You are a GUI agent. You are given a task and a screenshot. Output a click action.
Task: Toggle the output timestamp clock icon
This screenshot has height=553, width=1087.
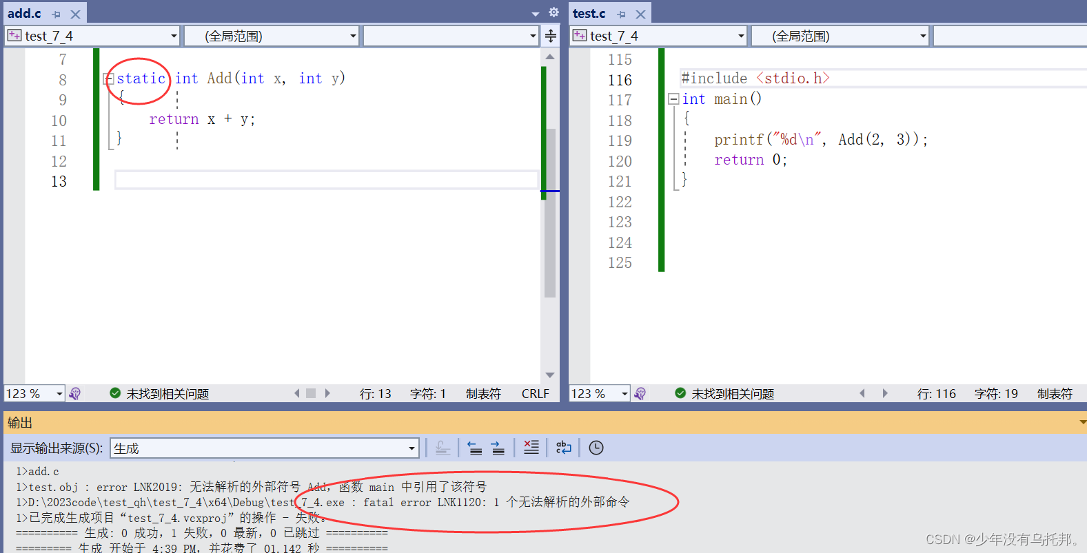[x=596, y=448]
